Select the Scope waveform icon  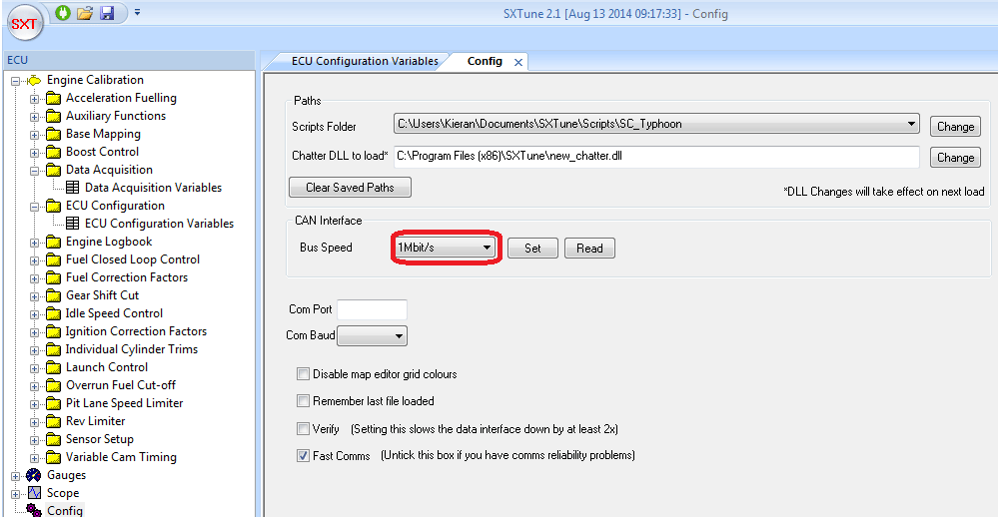(33, 493)
